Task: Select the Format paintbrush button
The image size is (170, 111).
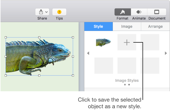Action: pyautogui.click(x=123, y=12)
